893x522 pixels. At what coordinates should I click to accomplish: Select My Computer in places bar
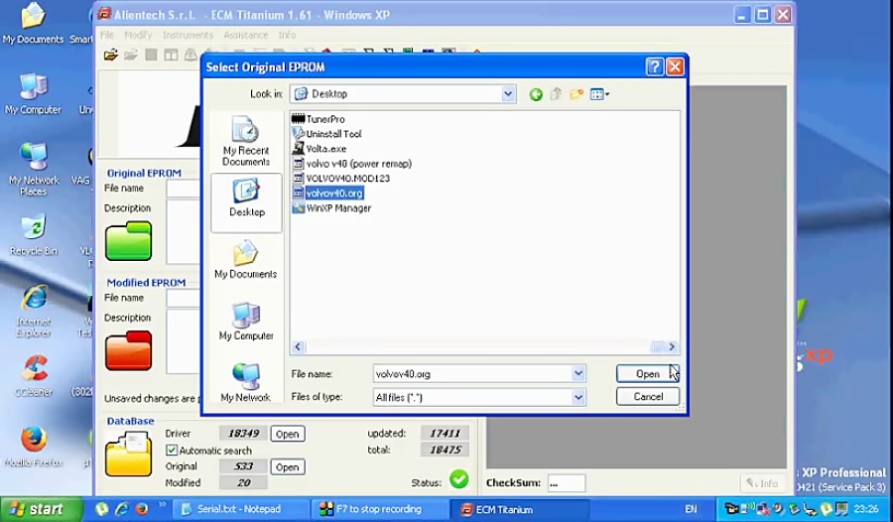tap(246, 322)
